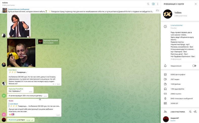
Task: Click the Хуршид Ражабов sender name
Action: tap(16, 89)
